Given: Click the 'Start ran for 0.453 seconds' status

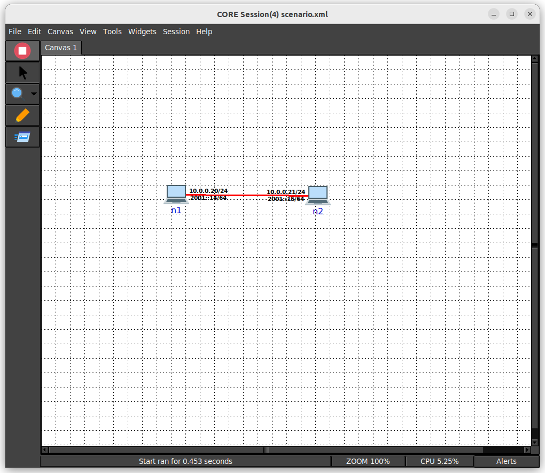Looking at the screenshot, I should 185,461.
